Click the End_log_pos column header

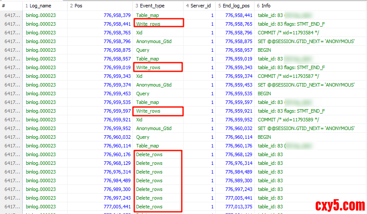click(x=235, y=6)
